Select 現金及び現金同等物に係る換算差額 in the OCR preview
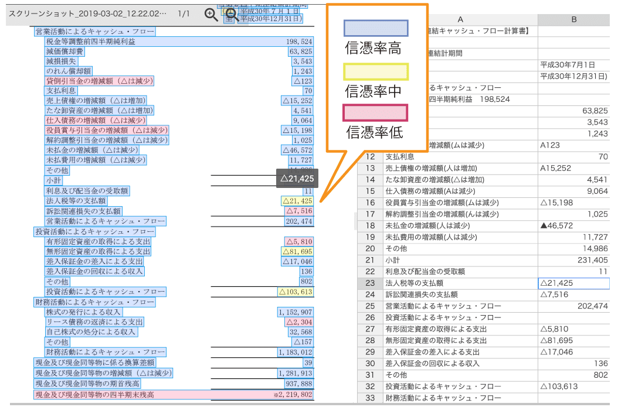618x414 pixels. [x=95, y=362]
